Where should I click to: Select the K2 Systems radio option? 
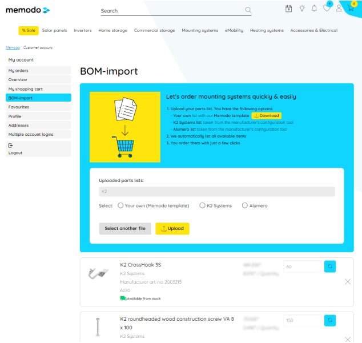point(202,205)
